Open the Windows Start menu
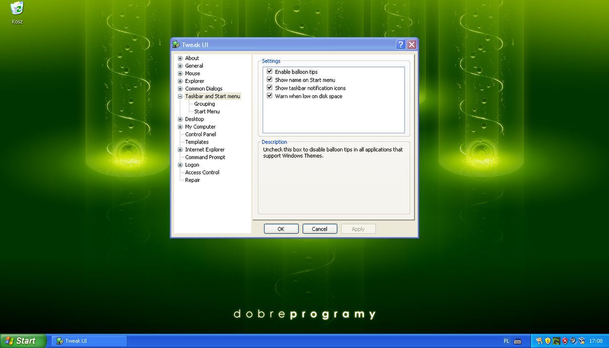This screenshot has height=348, width=609. pyautogui.click(x=19, y=341)
